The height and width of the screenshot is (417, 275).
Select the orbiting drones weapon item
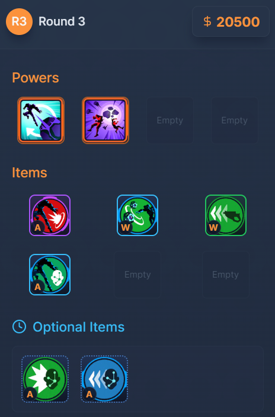click(137, 215)
